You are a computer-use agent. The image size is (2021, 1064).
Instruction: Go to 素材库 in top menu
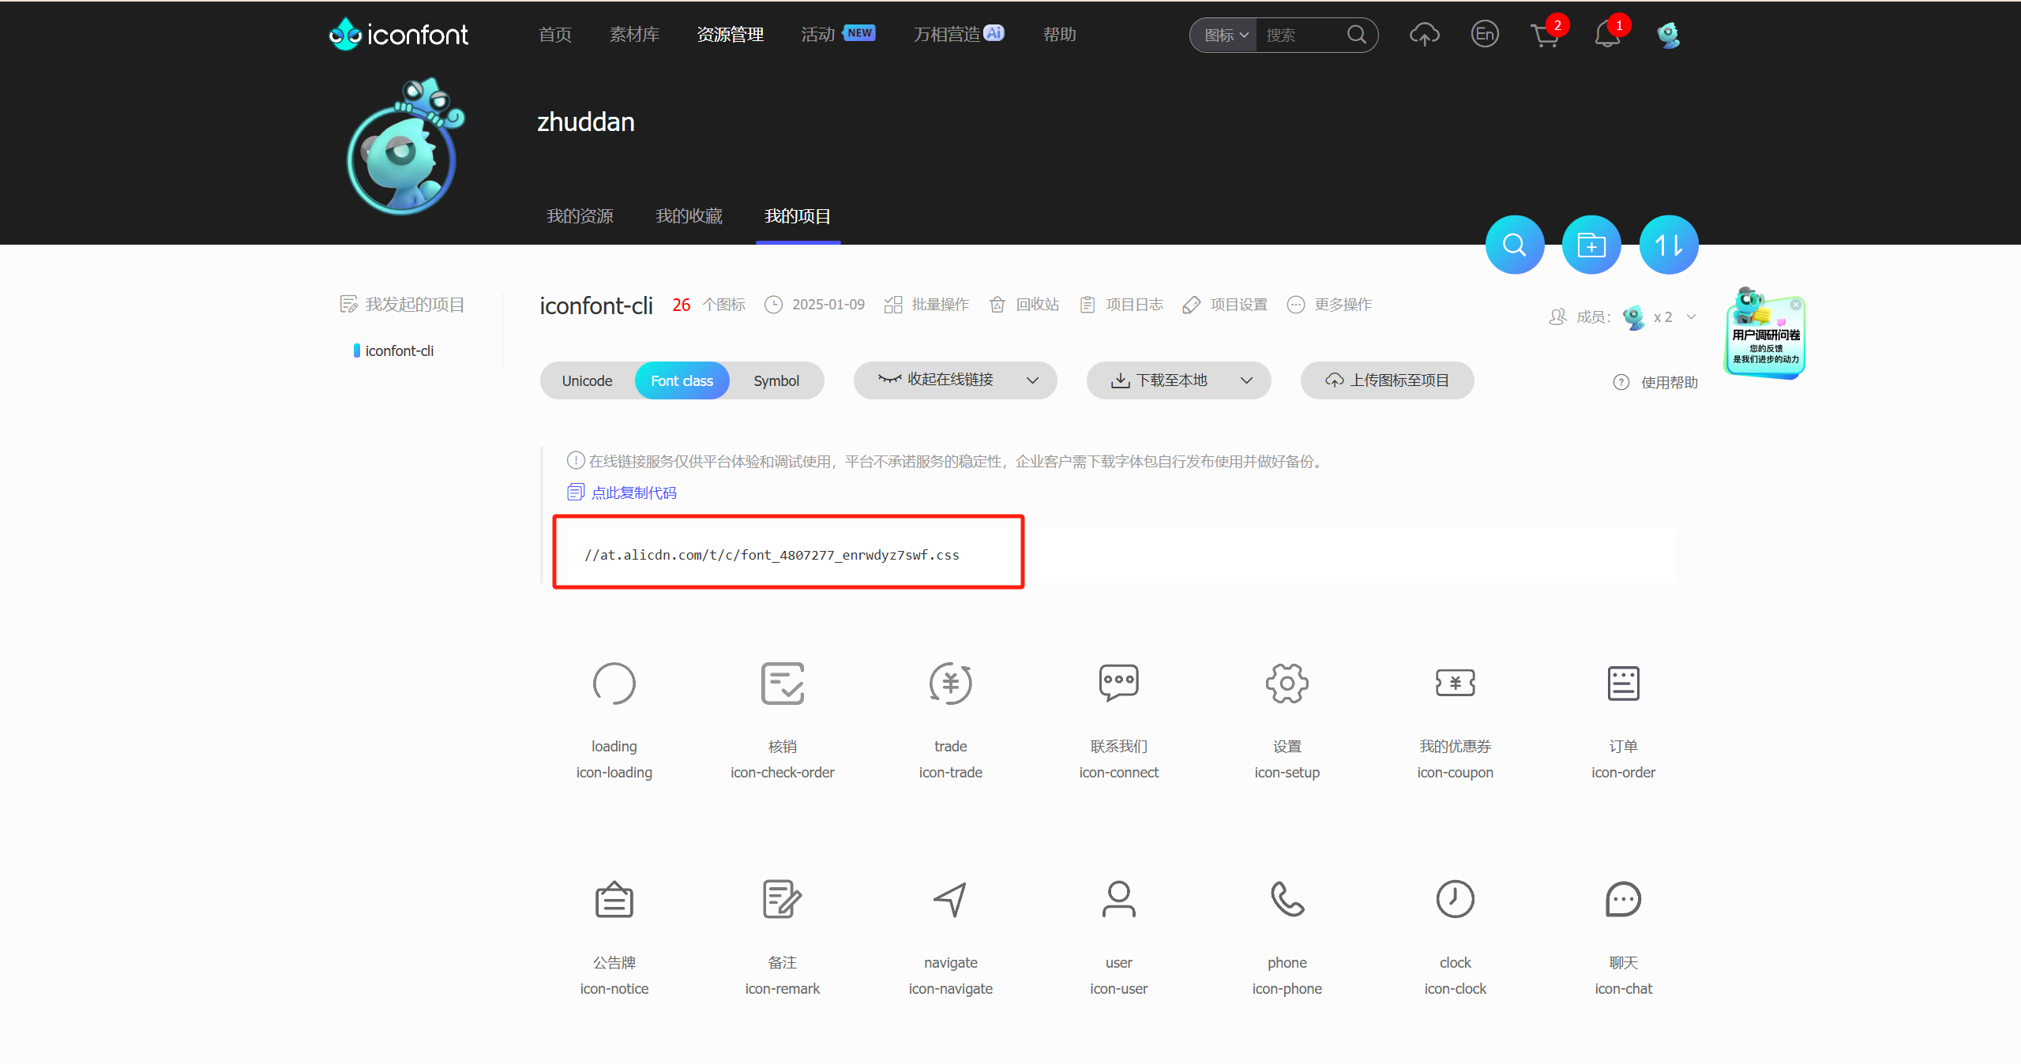click(634, 35)
